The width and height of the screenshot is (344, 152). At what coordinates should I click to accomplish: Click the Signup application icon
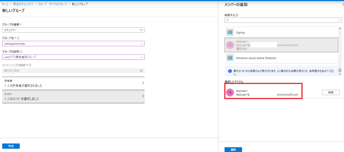[230, 32]
